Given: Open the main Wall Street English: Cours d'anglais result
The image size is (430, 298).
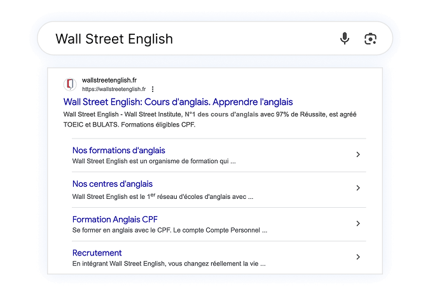Looking at the screenshot, I should [178, 102].
